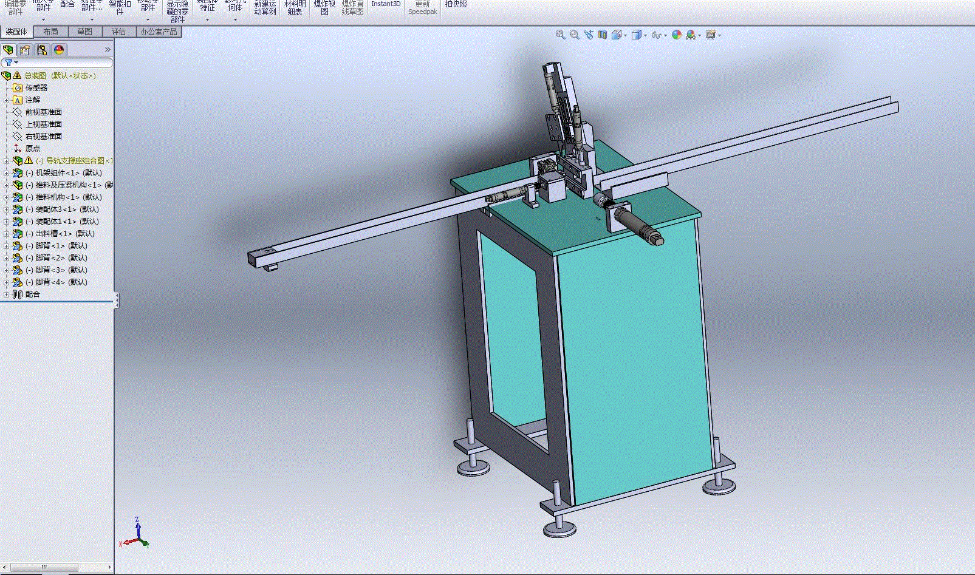Open the View Orientation dropdown arrow
The width and height of the screenshot is (975, 575).
(625, 35)
